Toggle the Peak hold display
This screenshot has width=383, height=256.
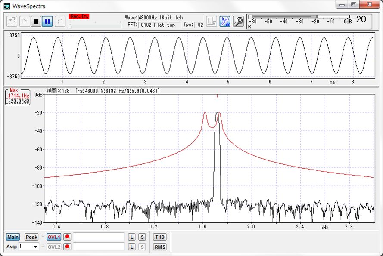click(x=31, y=237)
